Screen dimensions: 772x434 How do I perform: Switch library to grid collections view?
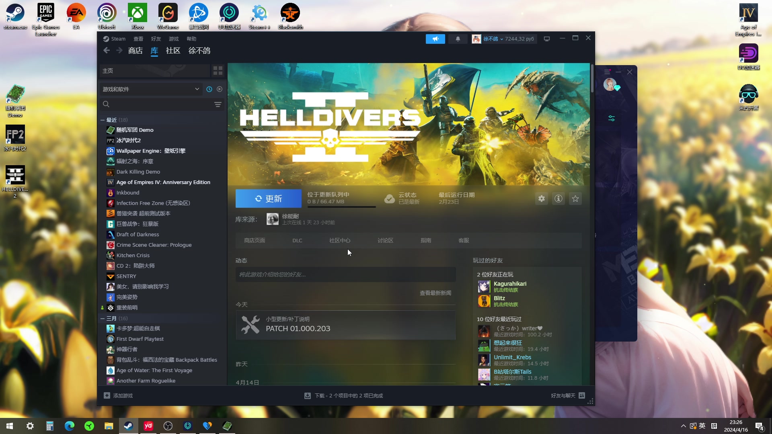click(218, 71)
